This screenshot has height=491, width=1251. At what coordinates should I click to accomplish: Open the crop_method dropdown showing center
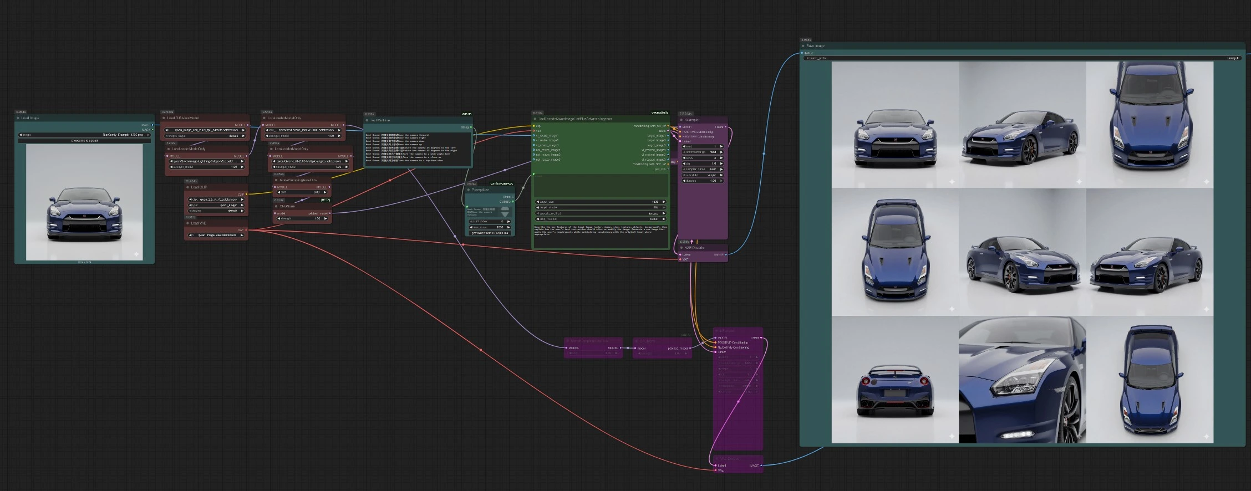coord(601,219)
